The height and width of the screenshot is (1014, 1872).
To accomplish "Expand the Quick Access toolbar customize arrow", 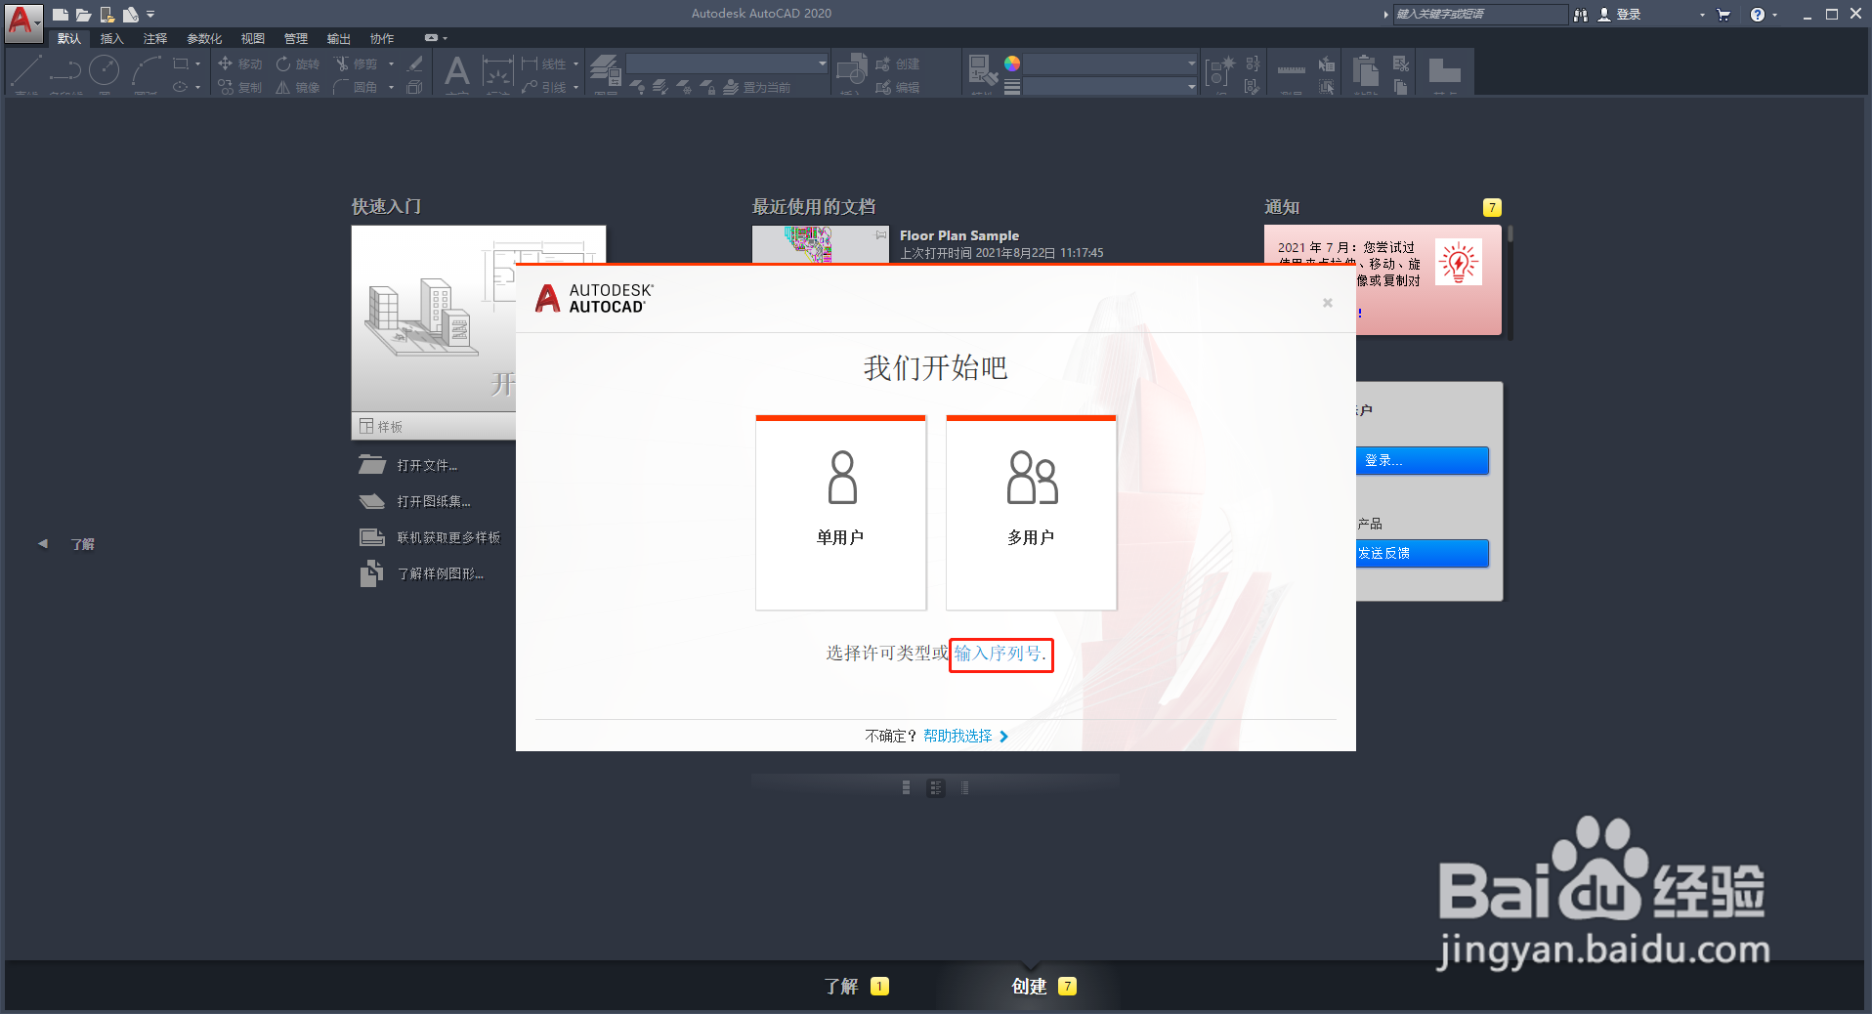I will [150, 15].
